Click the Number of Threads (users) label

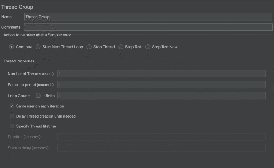pyautogui.click(x=31, y=74)
